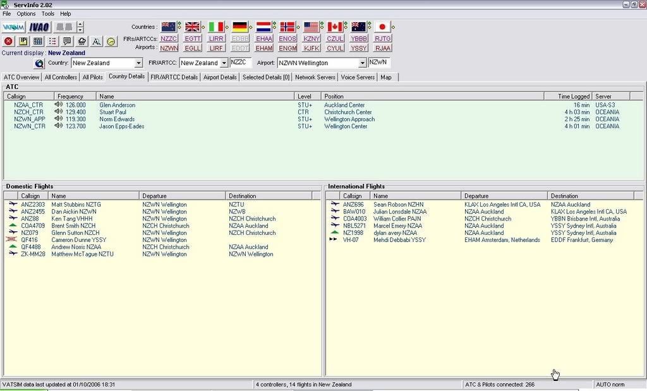Open the Options menu
The image size is (647, 391).
pos(26,13)
